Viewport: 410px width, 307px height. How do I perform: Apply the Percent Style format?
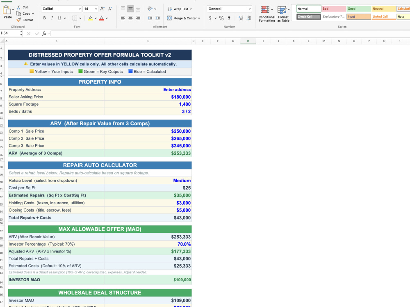pyautogui.click(x=221, y=18)
